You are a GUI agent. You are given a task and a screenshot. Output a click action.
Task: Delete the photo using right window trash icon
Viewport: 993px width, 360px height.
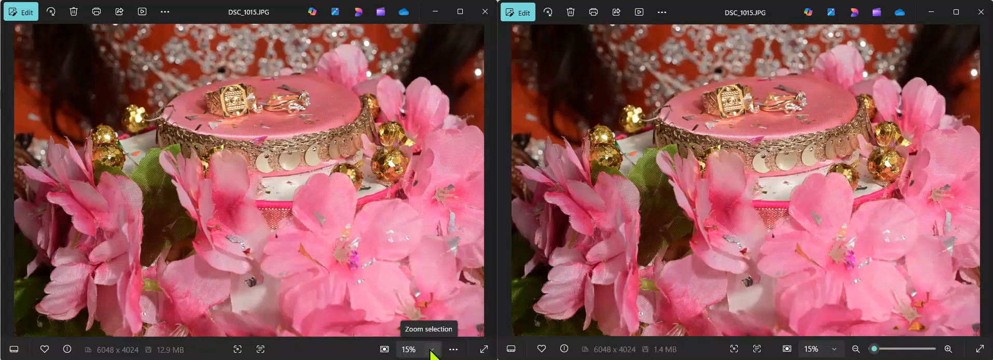click(571, 12)
